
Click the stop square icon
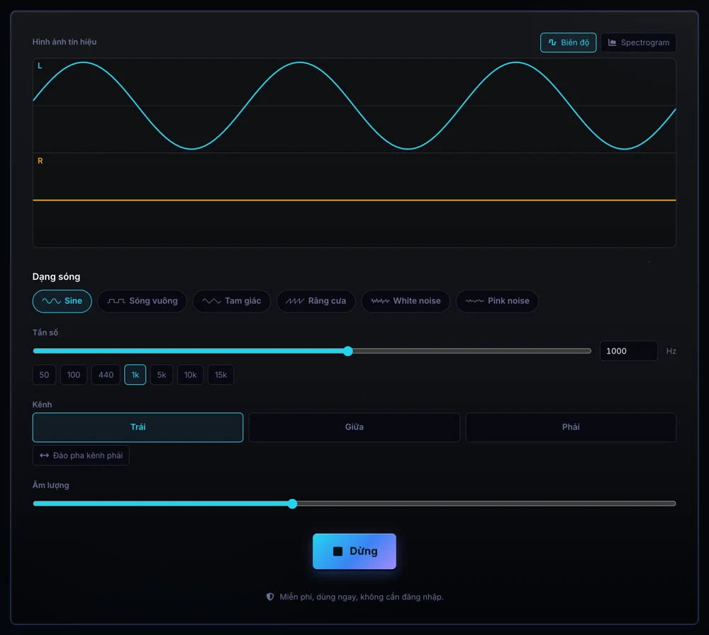(337, 551)
